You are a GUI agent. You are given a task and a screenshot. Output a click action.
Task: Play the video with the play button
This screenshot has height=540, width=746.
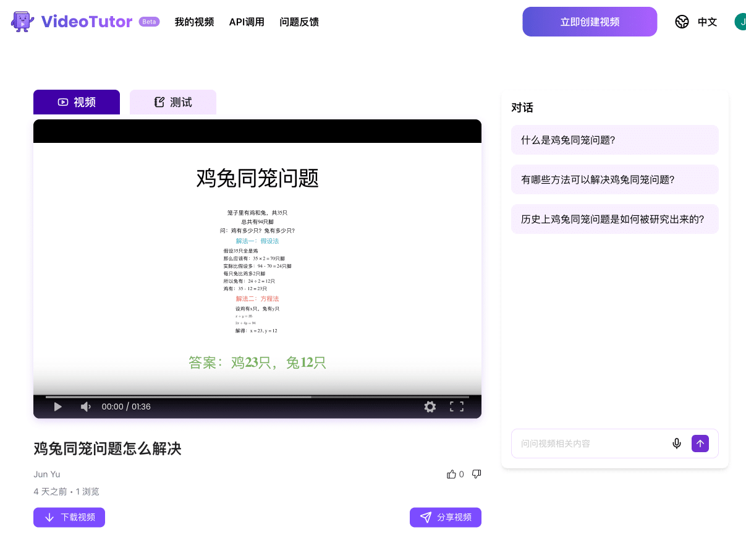57,406
